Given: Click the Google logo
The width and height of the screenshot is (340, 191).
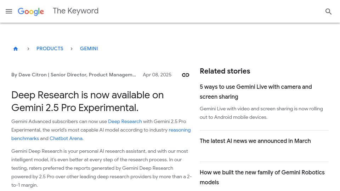Looking at the screenshot, I should click(x=31, y=11).
